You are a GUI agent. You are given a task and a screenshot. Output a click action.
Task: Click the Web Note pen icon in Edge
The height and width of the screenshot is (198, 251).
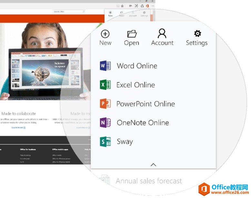[136, 6]
